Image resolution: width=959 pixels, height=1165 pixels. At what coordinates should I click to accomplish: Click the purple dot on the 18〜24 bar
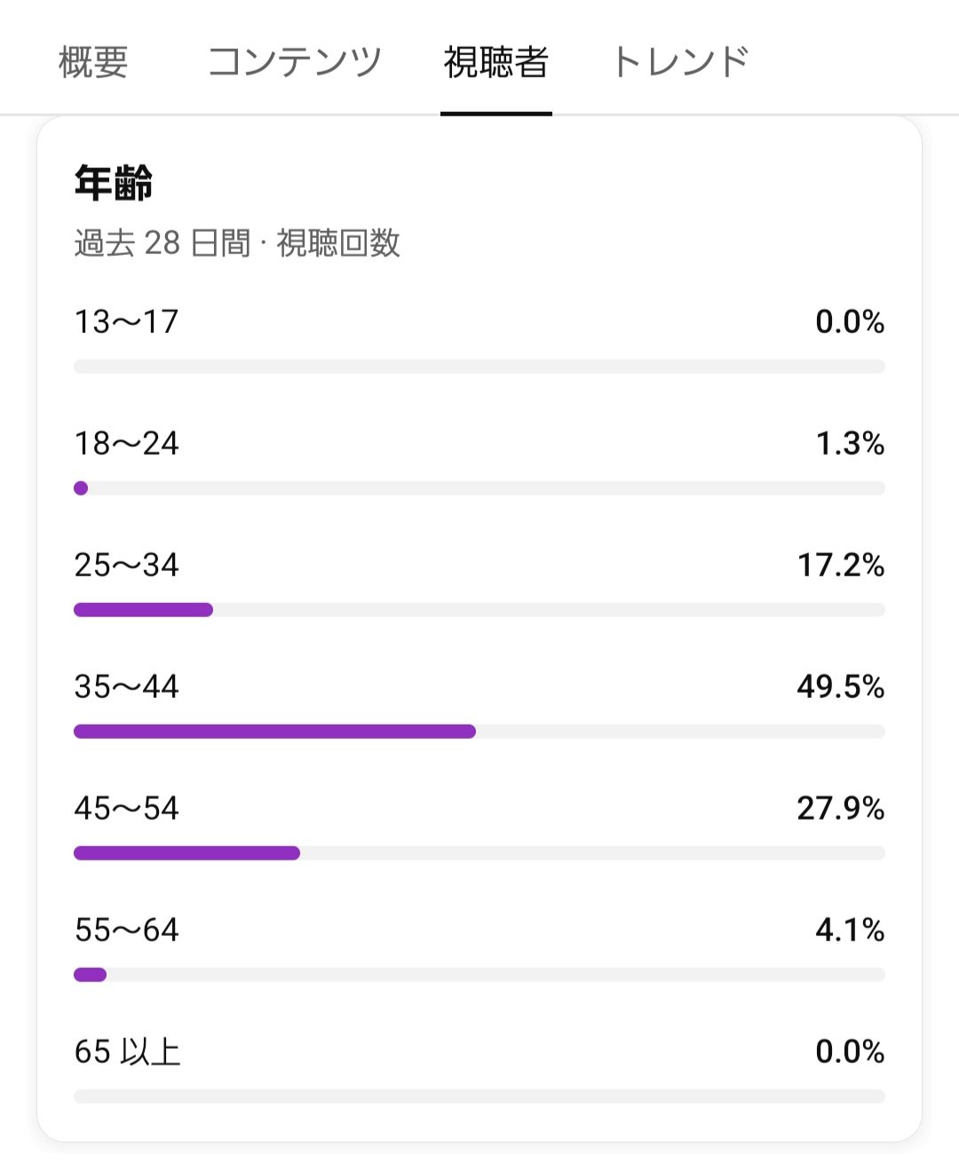click(x=81, y=488)
